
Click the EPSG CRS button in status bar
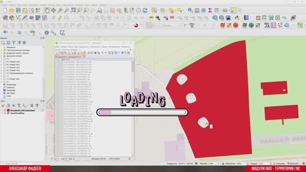coord(293,163)
